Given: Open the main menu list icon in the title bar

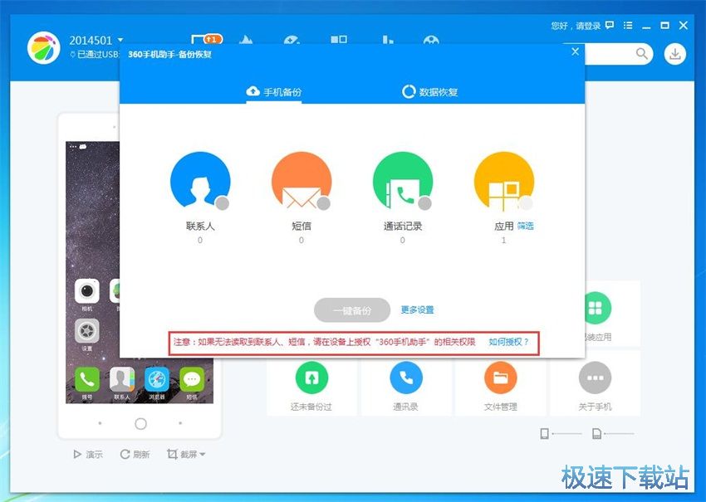Looking at the screenshot, I should [628, 25].
